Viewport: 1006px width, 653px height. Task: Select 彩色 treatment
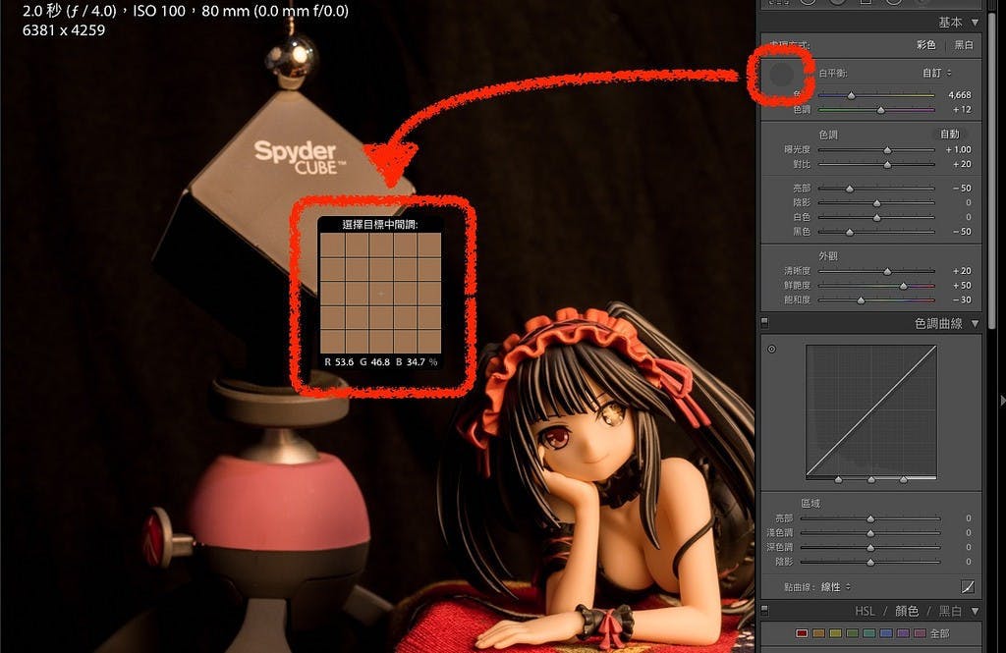pyautogui.click(x=925, y=45)
